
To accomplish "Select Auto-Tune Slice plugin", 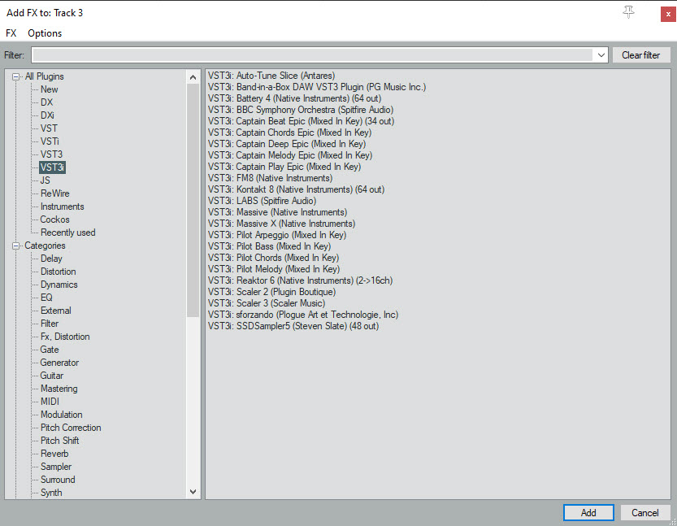I will pos(271,76).
